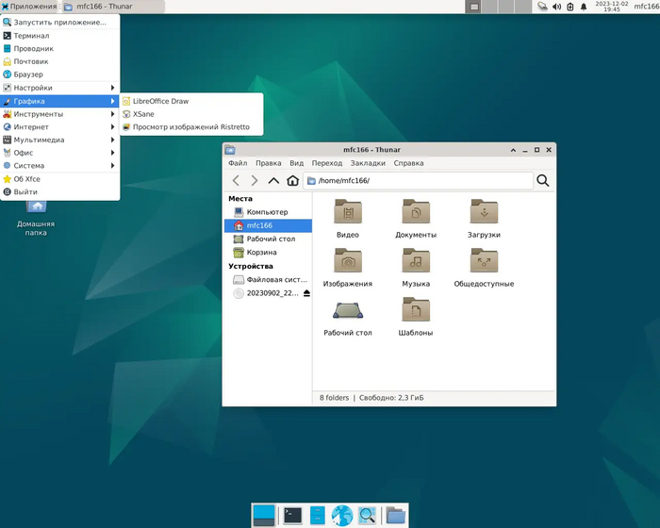This screenshot has width=660, height=528.
Task: Open the Загрузки folder
Action: coord(484,219)
